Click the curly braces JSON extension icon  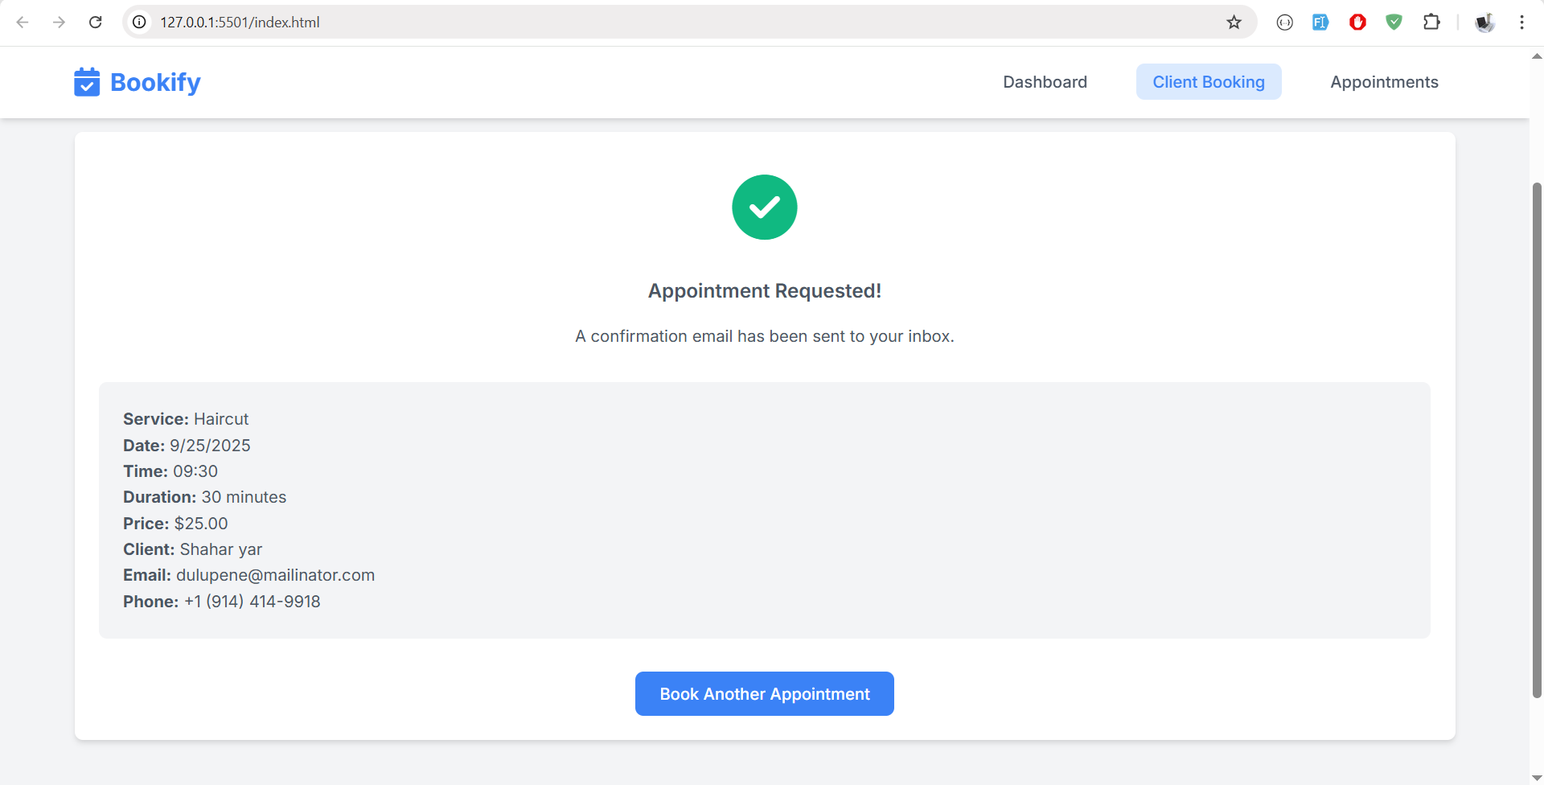tap(1284, 23)
